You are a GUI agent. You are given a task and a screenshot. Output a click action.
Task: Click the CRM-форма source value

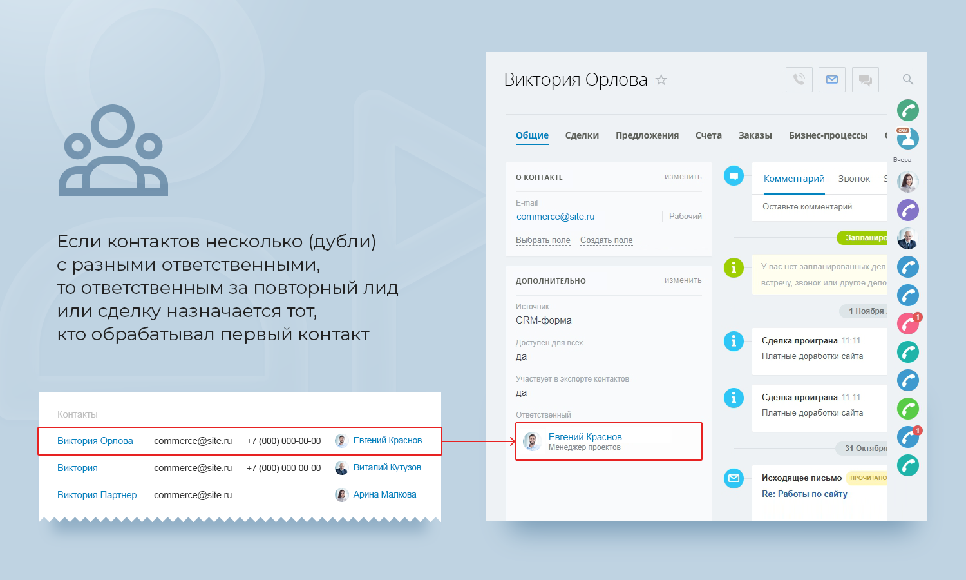pos(544,320)
